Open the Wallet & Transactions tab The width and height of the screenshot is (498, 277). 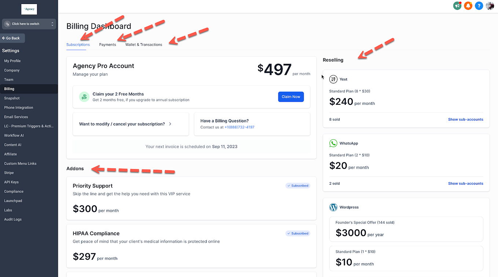[x=143, y=44]
